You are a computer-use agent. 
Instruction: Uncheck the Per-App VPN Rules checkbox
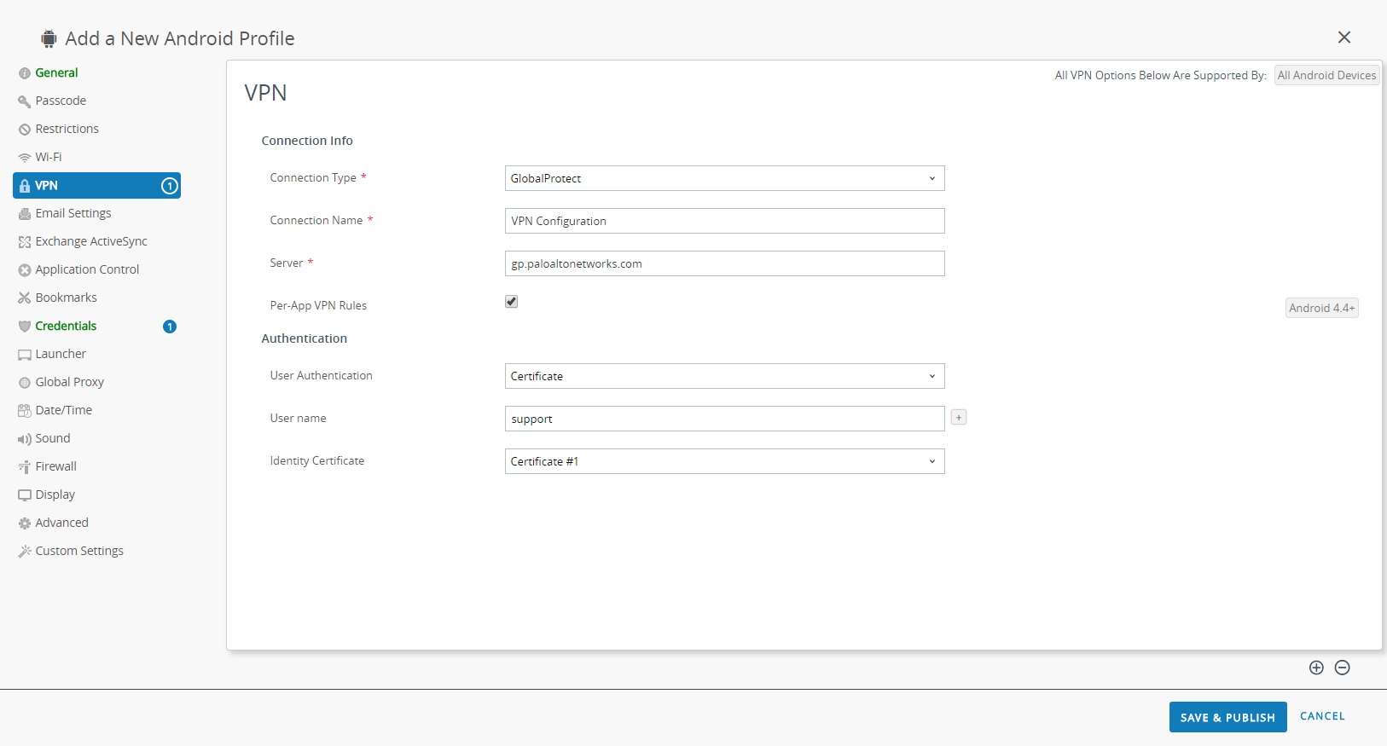[512, 302]
